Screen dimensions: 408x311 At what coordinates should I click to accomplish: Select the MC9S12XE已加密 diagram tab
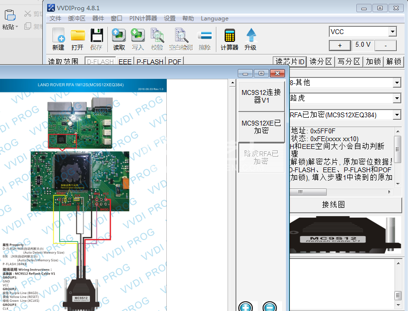click(261, 127)
